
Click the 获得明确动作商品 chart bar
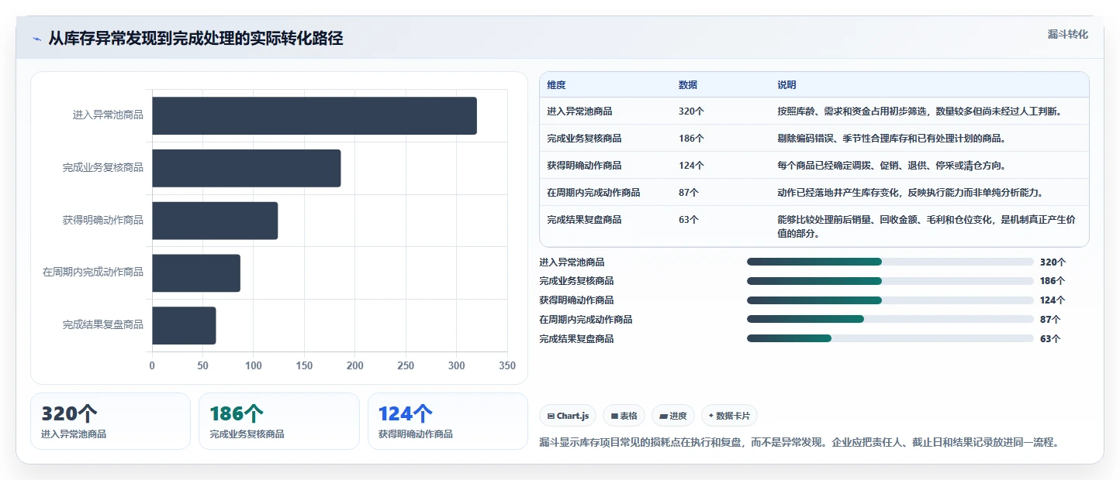click(x=215, y=221)
